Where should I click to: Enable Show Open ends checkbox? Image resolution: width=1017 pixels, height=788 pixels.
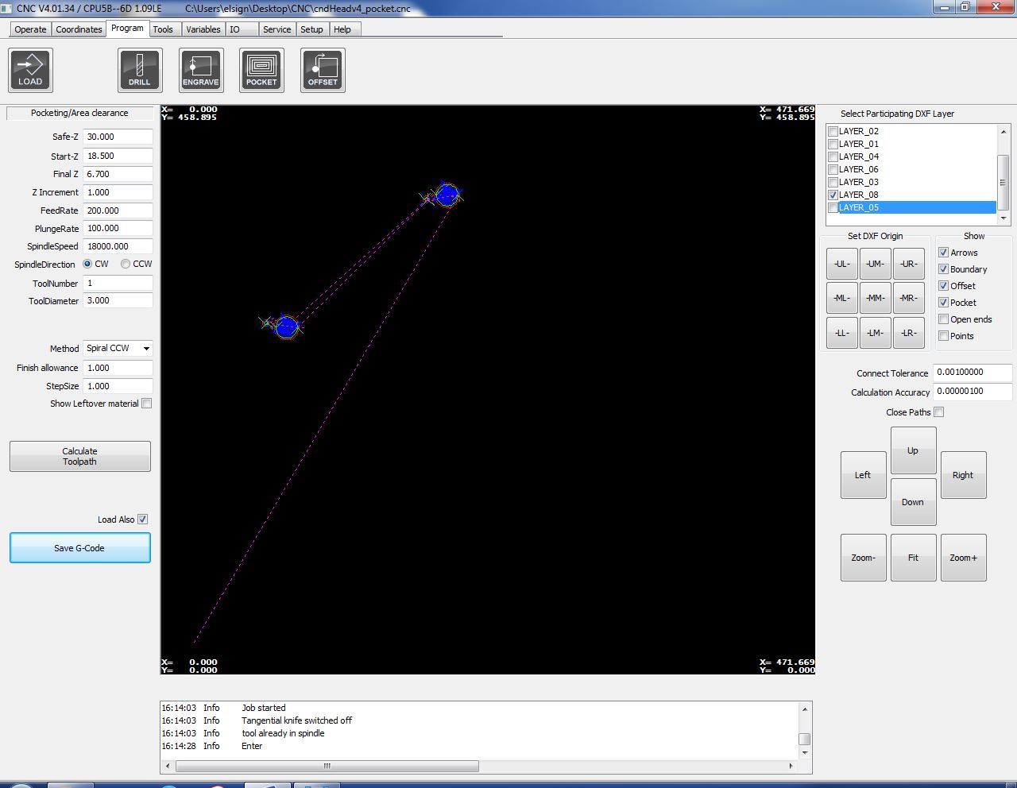click(x=944, y=319)
